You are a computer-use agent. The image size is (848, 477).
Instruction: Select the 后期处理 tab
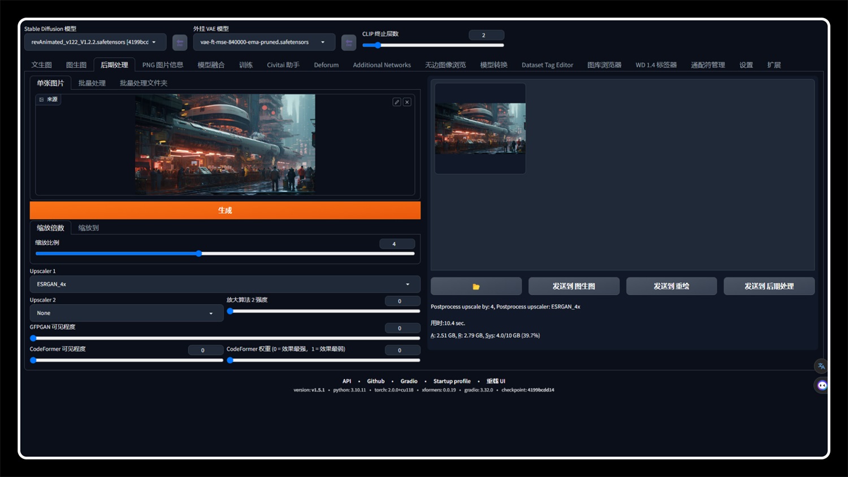(x=114, y=65)
